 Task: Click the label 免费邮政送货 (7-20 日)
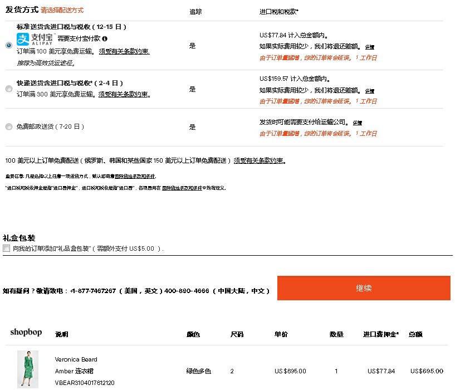click(x=50, y=126)
